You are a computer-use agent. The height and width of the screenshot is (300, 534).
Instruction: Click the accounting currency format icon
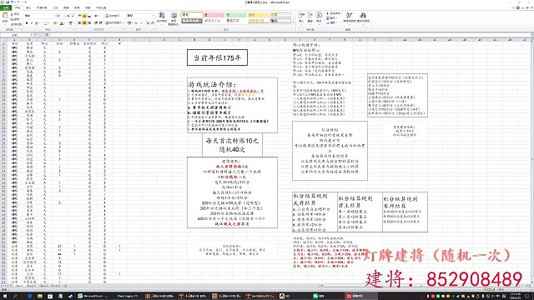pos(130,22)
